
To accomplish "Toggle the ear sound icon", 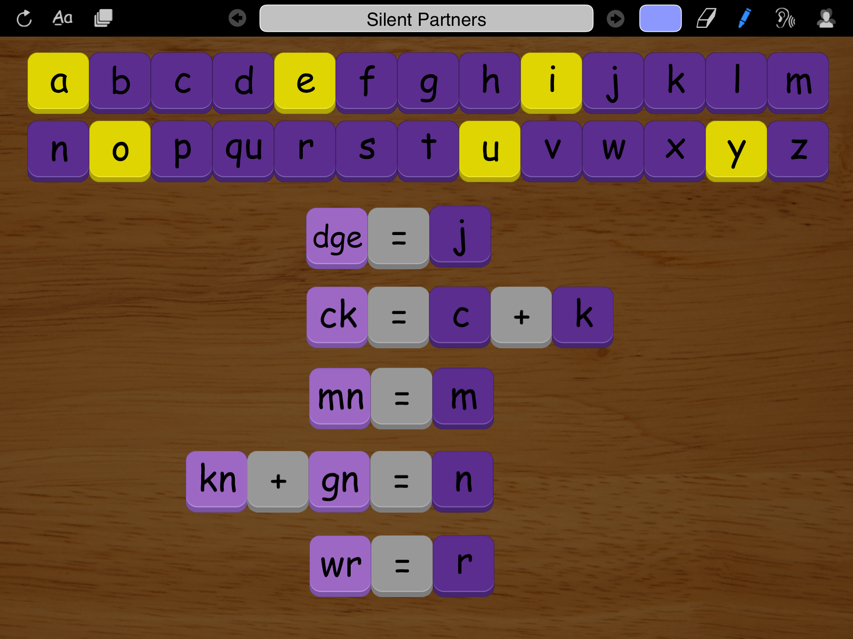I will (785, 19).
